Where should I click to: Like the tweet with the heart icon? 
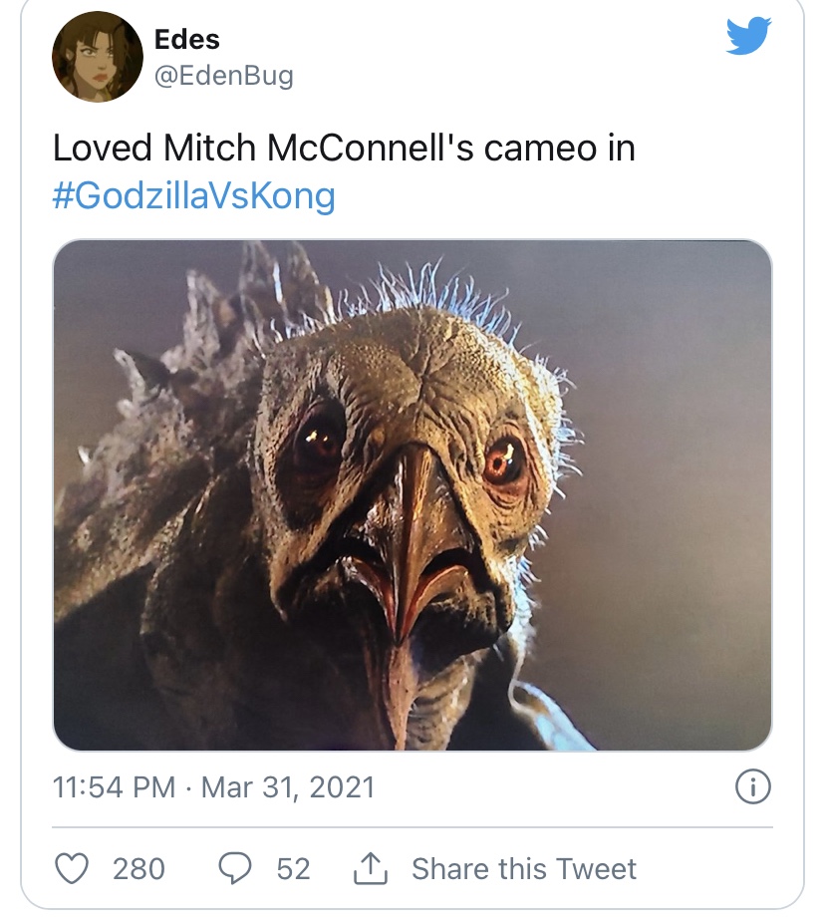pyautogui.click(x=72, y=868)
